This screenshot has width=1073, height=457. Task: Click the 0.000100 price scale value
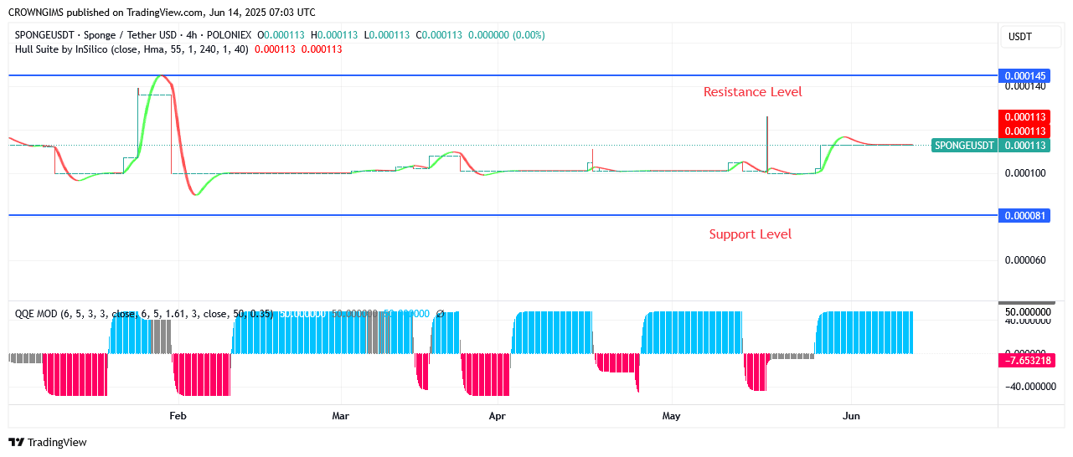coord(1025,173)
